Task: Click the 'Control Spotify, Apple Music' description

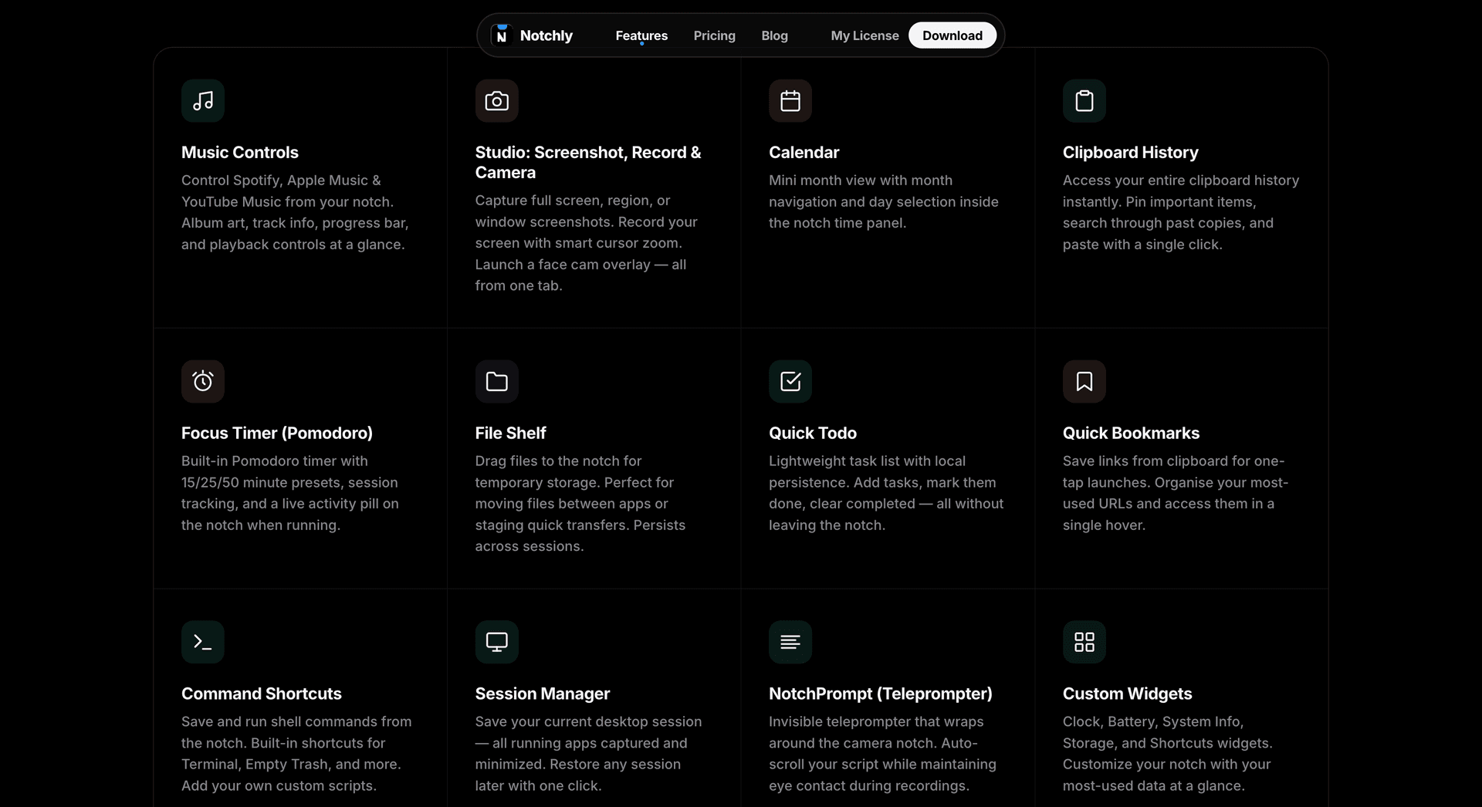Action: (295, 212)
